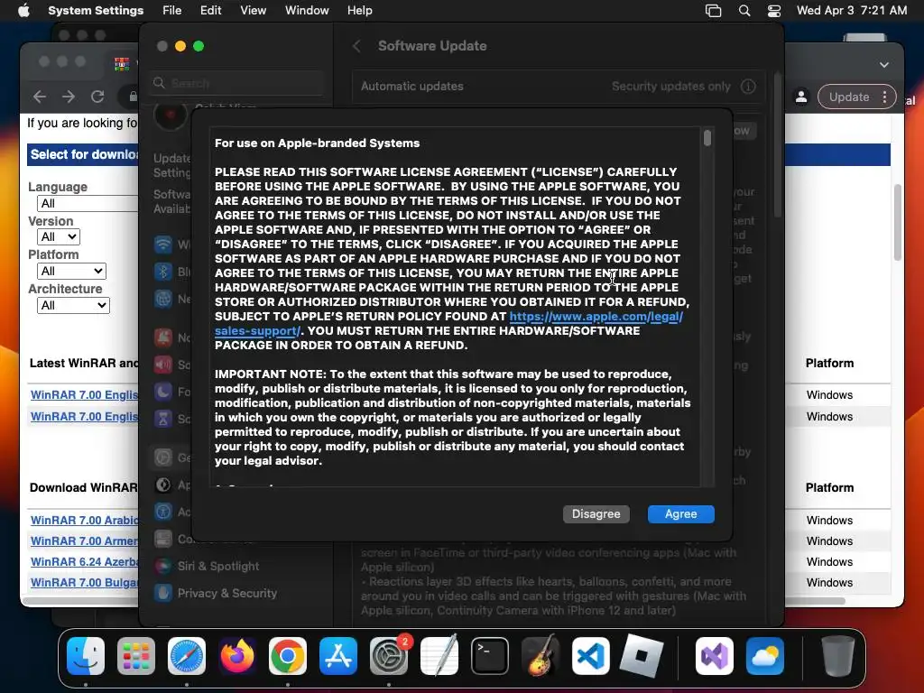Open Visual Studio Code from the dock
The width and height of the screenshot is (924, 693).
pos(590,656)
